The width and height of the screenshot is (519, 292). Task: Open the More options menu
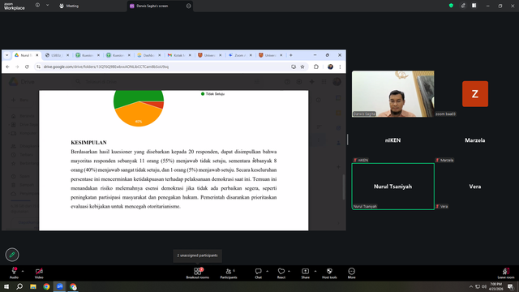tap(351, 273)
